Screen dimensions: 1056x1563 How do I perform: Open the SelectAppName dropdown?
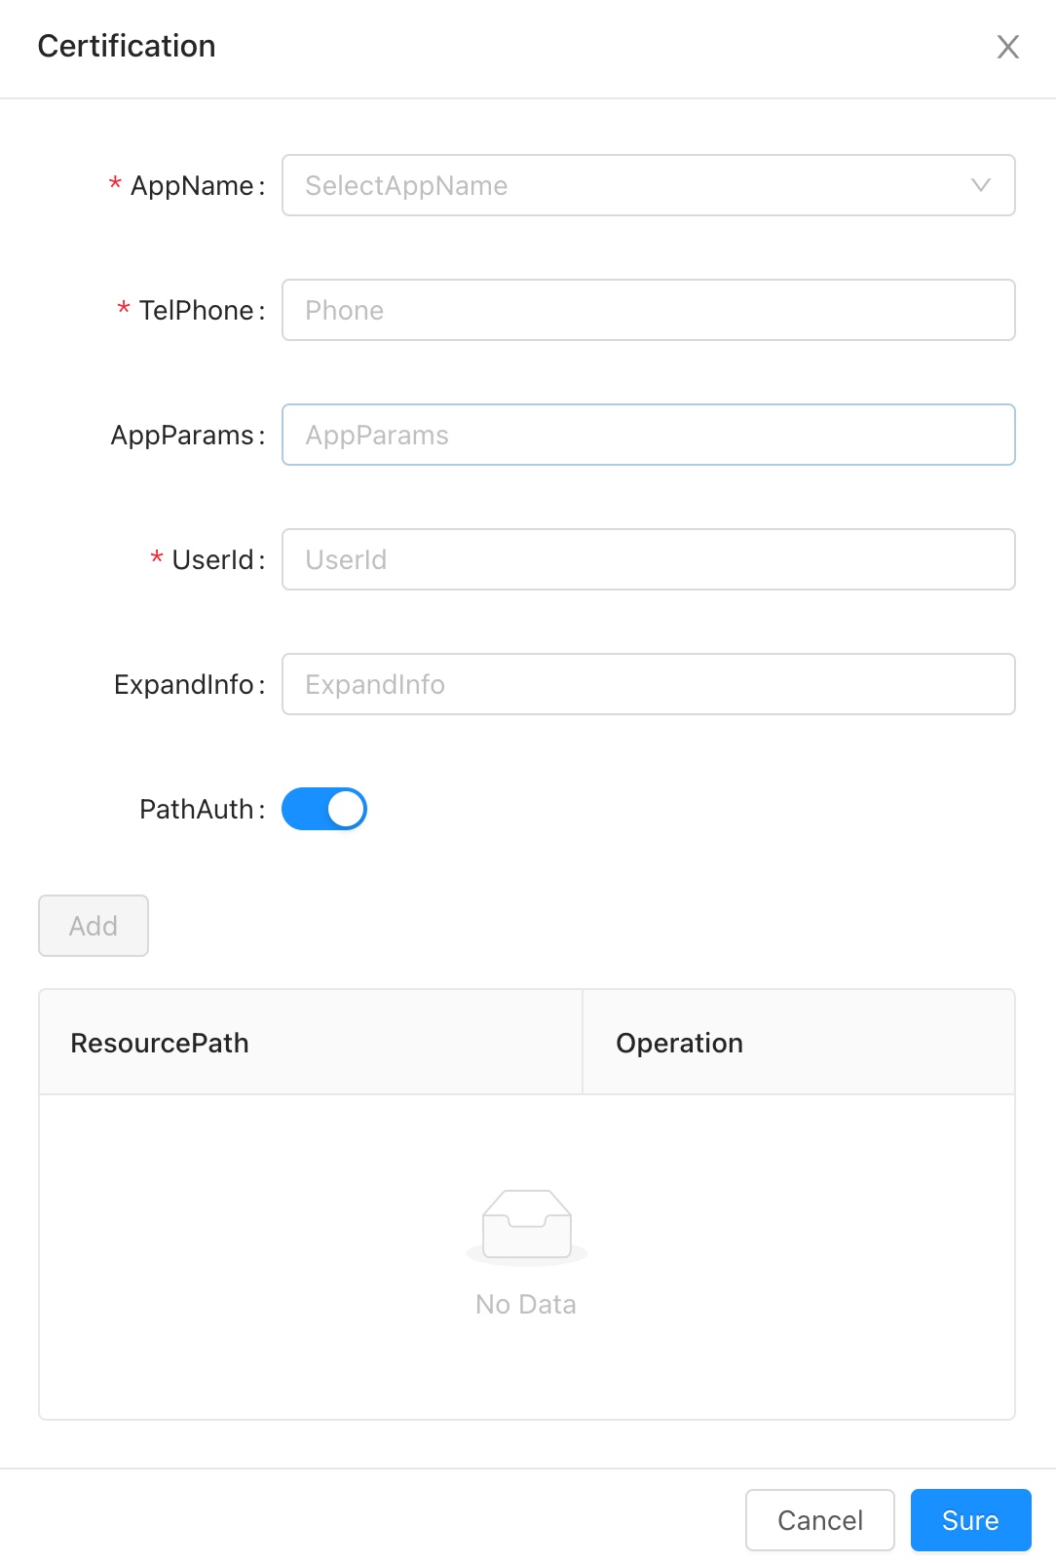(633, 185)
